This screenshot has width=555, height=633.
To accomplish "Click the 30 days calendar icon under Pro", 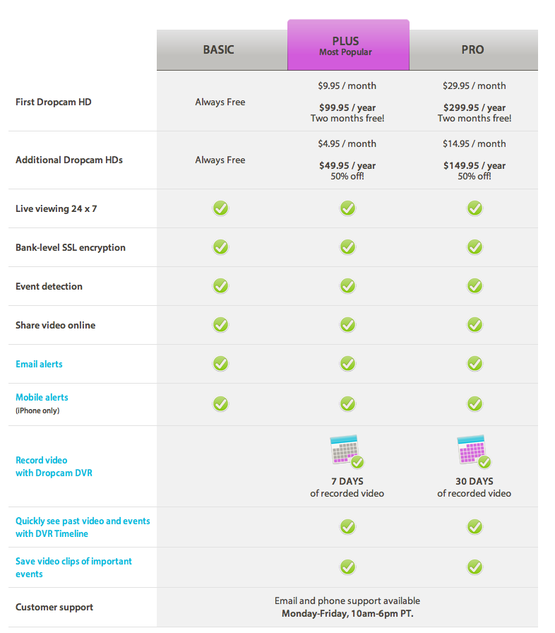I will tap(473, 451).
